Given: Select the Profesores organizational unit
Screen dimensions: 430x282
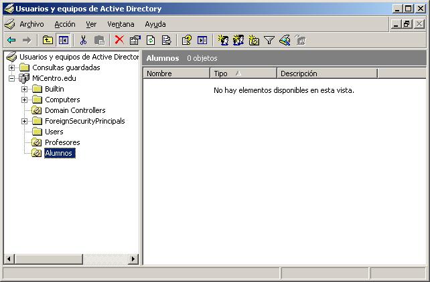Looking at the screenshot, I should 62,142.
